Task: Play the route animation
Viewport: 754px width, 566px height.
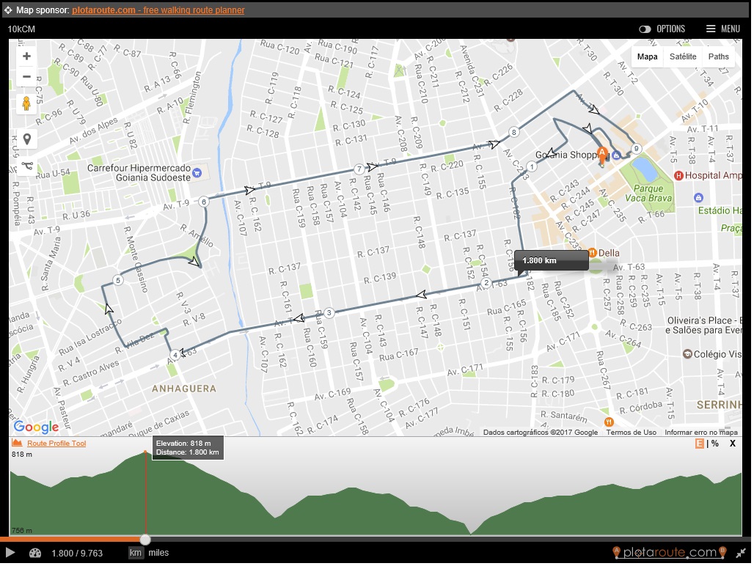Action: 10,553
